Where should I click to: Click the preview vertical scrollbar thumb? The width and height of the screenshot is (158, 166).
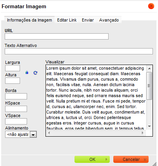click(x=149, y=86)
